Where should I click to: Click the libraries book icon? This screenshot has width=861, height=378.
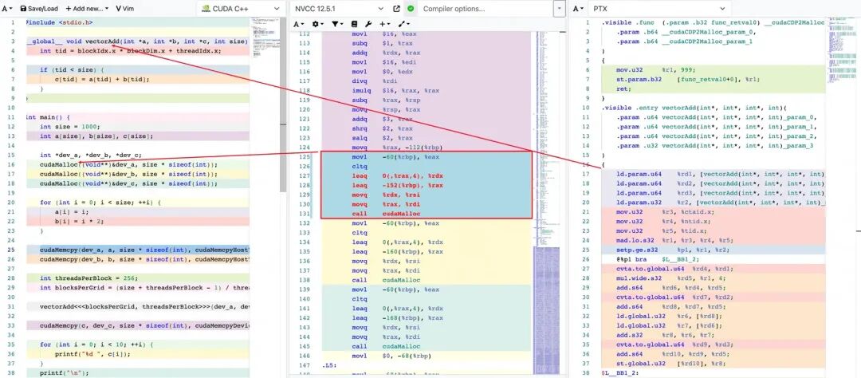pyautogui.click(x=354, y=24)
